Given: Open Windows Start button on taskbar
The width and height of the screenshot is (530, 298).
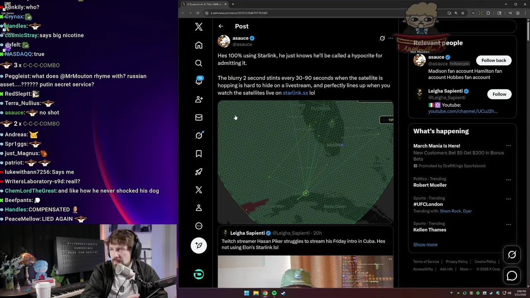Looking at the screenshot, I should (246, 293).
